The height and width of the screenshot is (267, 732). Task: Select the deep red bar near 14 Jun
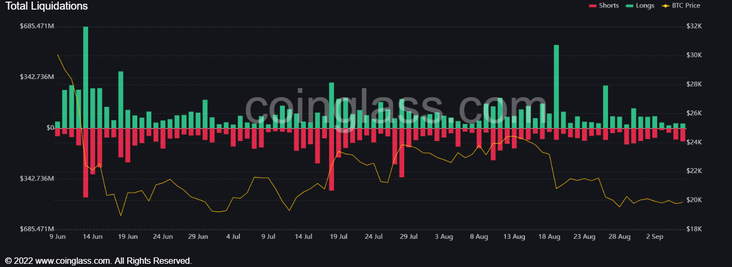click(x=85, y=163)
